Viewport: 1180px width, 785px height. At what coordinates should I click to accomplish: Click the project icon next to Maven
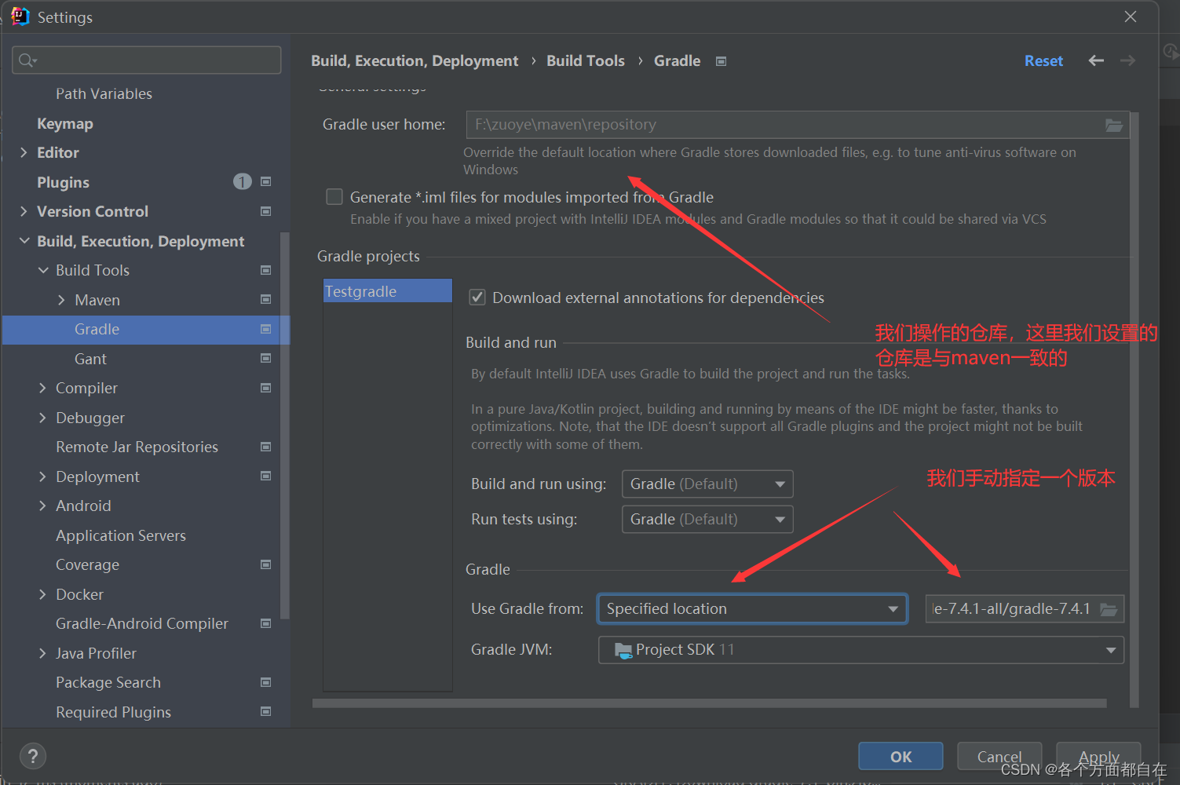[x=265, y=300]
